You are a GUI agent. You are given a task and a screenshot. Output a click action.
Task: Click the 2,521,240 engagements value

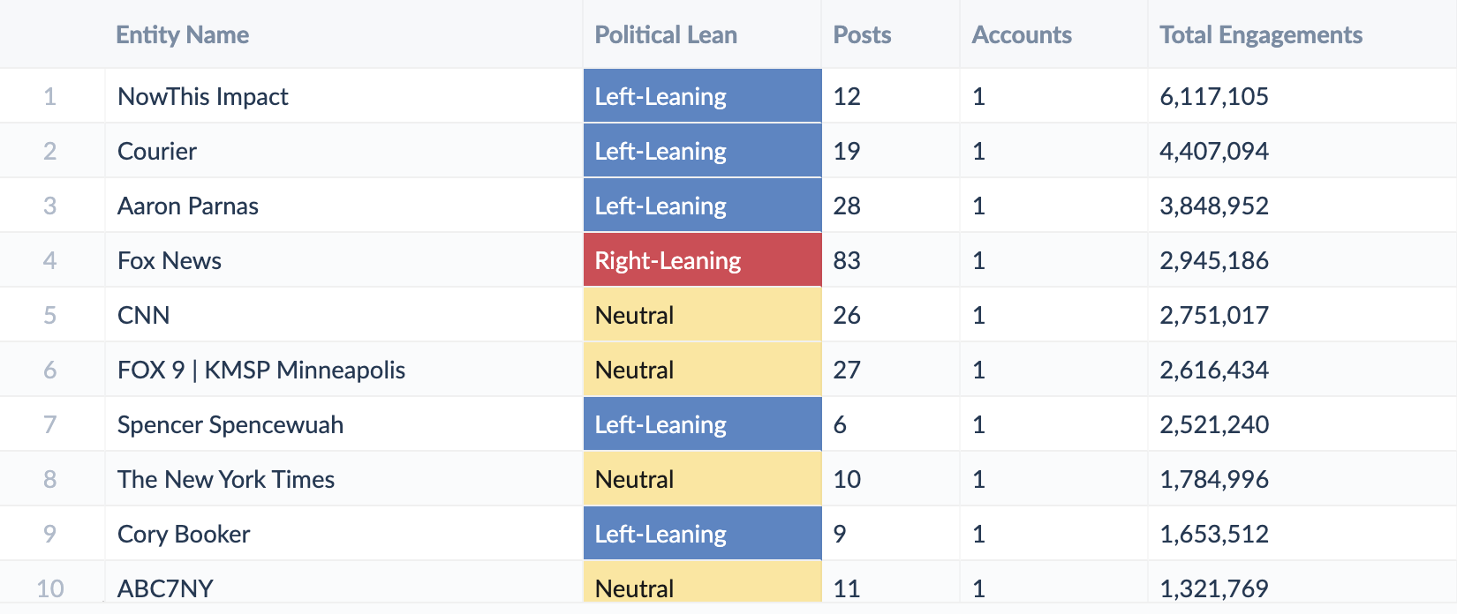point(1214,425)
